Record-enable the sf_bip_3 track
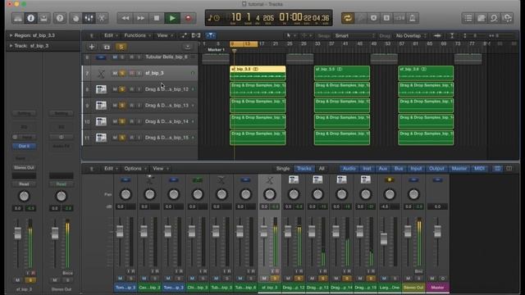The image size is (525, 295). pos(131,73)
